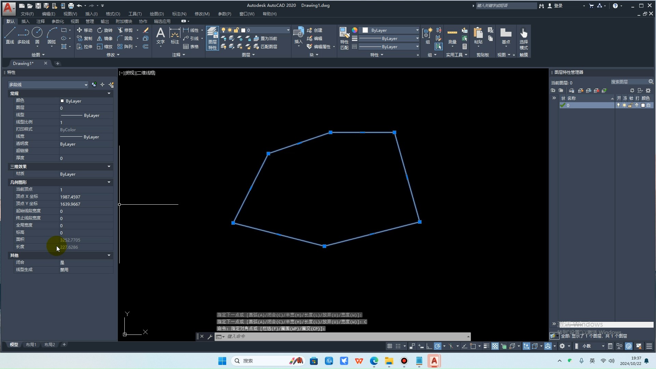Open the 多段线 object type dropdown

86,85
